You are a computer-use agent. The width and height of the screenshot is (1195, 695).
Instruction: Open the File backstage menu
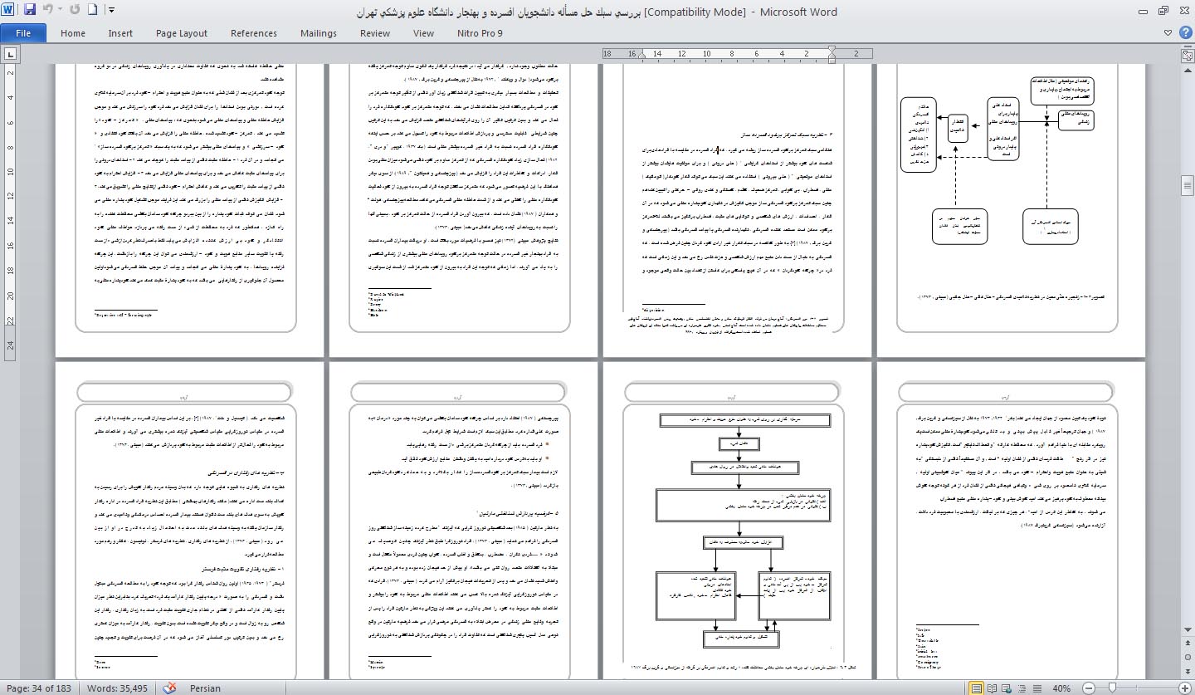23,33
